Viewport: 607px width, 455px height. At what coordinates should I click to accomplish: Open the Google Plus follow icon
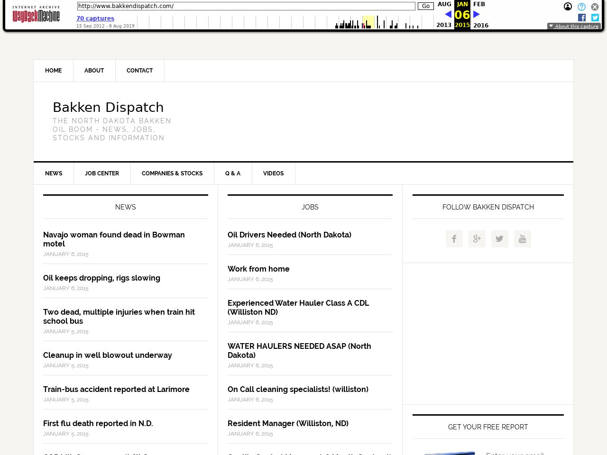pyautogui.click(x=477, y=239)
